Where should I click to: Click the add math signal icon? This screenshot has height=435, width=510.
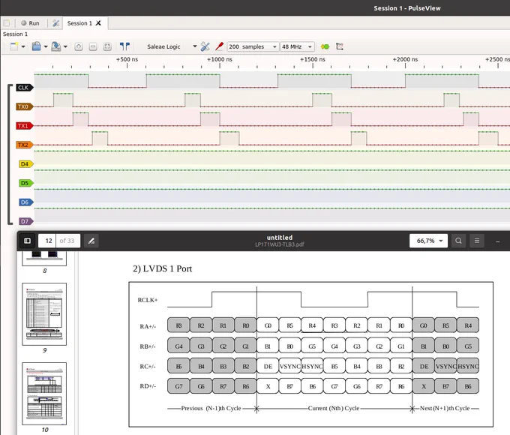click(x=340, y=46)
